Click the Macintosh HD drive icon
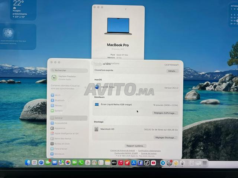 [96, 129]
